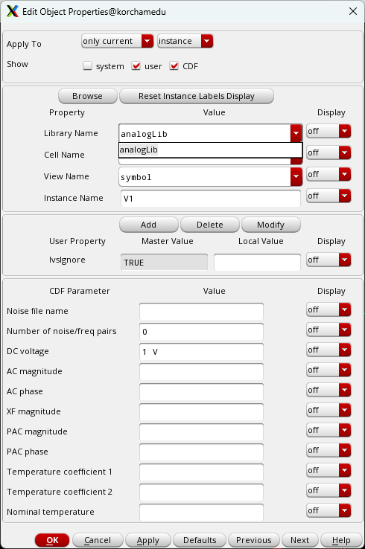Click the Browse button
The height and width of the screenshot is (549, 365).
[87, 96]
